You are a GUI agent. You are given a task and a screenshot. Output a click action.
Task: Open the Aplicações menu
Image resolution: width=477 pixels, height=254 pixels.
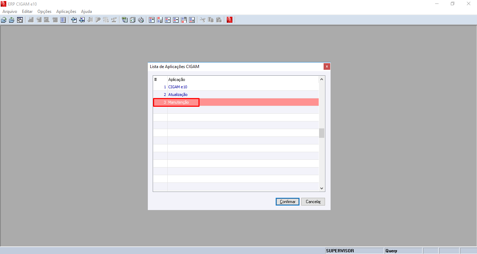pyautogui.click(x=66, y=12)
